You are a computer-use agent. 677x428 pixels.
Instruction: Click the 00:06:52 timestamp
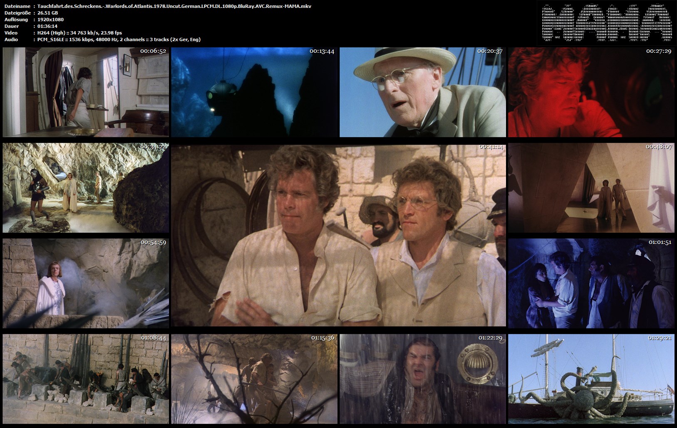153,51
